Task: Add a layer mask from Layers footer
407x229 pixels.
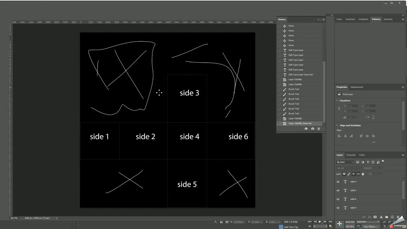Action: pyautogui.click(x=375, y=217)
